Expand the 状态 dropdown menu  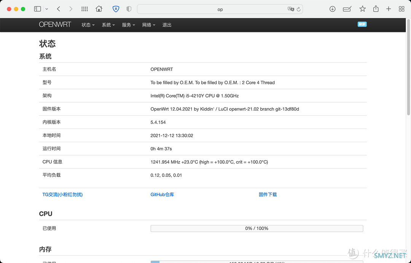tap(88, 25)
